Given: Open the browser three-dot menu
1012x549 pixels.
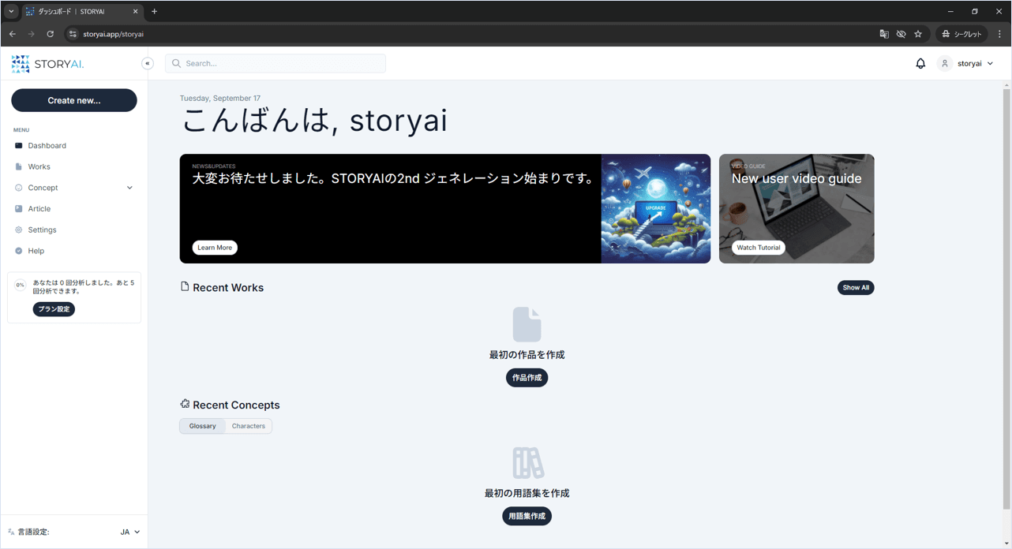Looking at the screenshot, I should click(x=999, y=34).
